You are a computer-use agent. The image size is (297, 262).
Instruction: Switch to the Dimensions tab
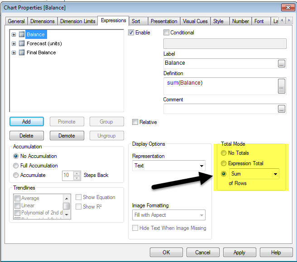pos(43,21)
